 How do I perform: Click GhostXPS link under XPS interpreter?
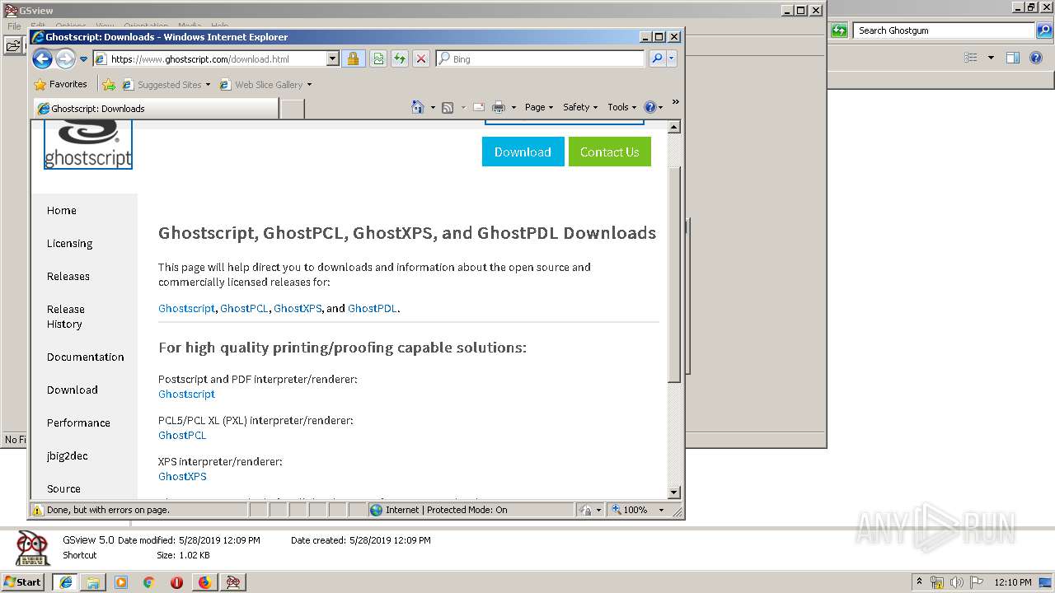point(182,476)
